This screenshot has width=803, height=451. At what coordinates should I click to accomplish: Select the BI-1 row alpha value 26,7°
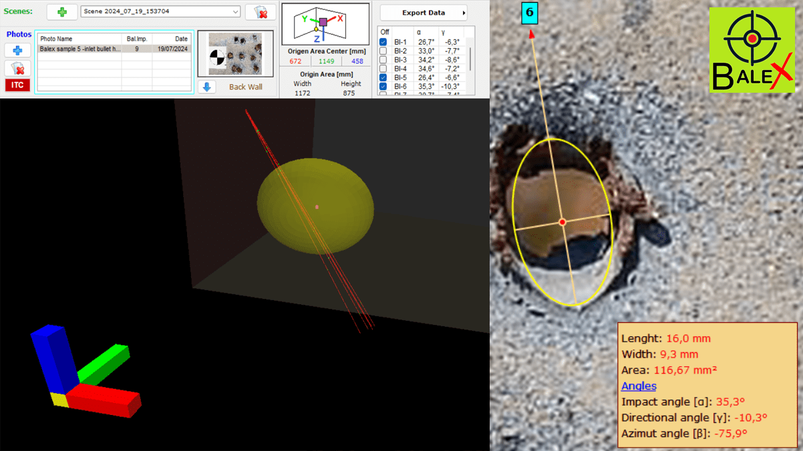point(427,42)
